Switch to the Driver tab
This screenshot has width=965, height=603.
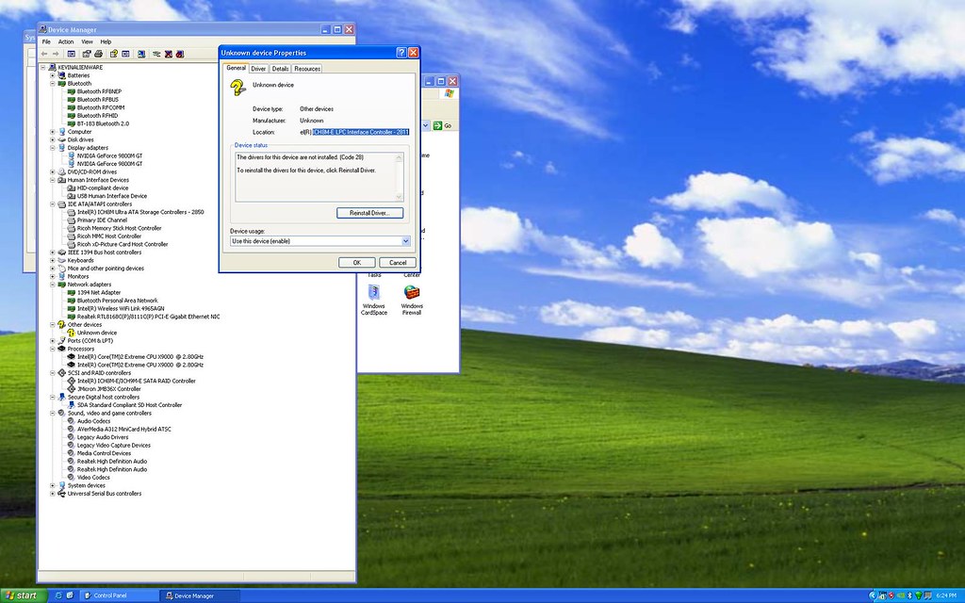click(258, 69)
